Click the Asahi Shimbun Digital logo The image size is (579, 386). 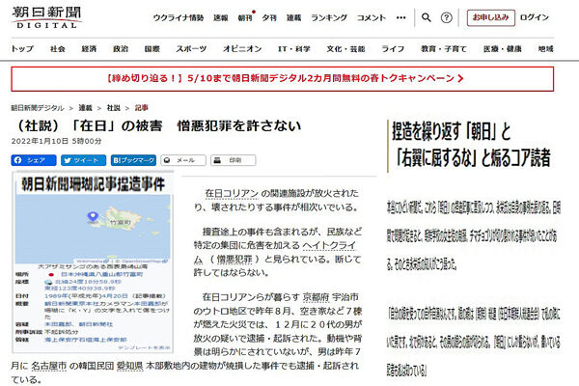[x=46, y=17]
